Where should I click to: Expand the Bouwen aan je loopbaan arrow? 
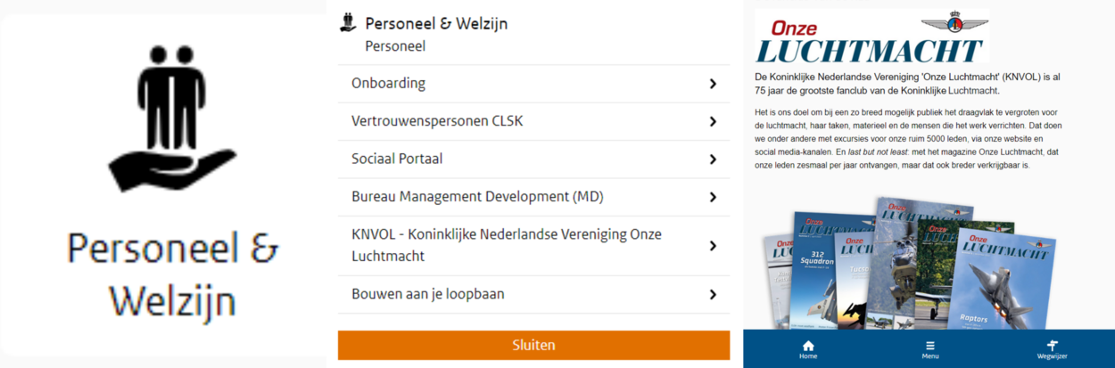tap(713, 295)
